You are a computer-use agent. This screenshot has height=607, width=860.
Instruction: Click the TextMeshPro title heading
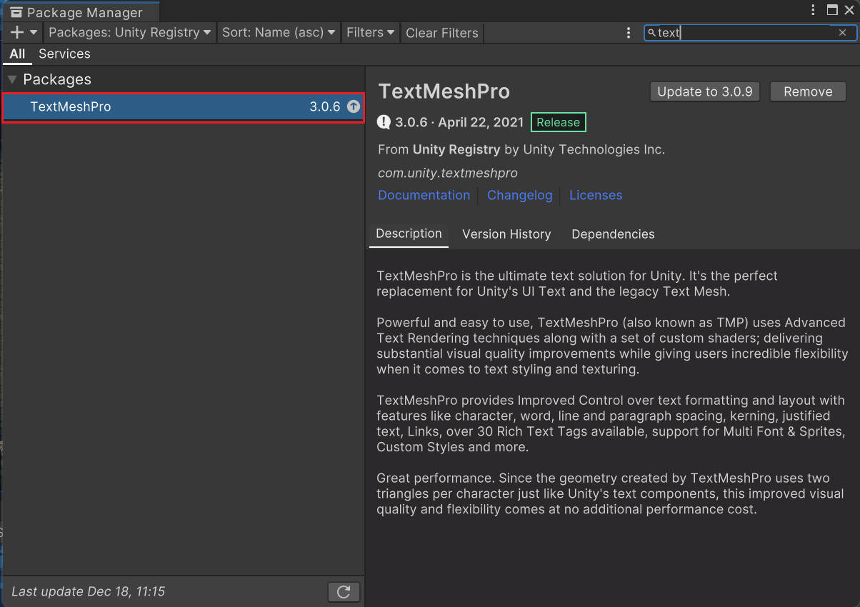click(444, 91)
